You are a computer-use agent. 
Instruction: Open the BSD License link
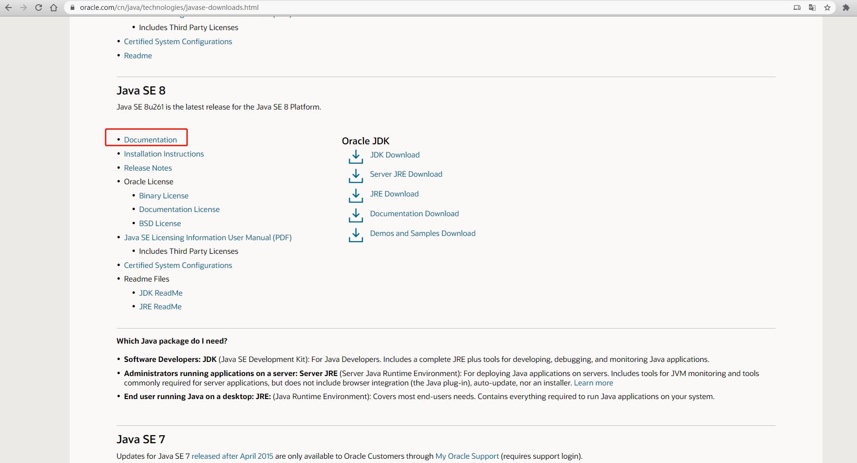click(x=160, y=223)
